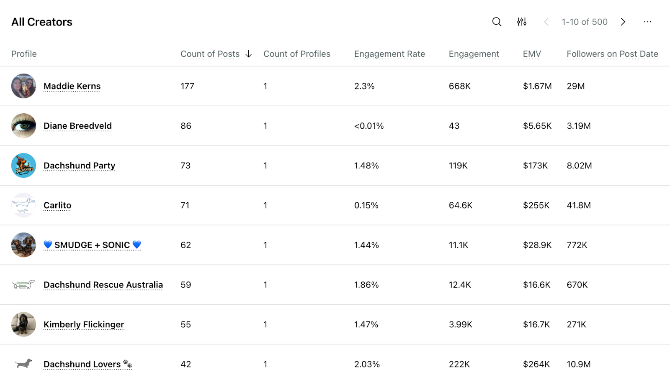This screenshot has width=670, height=380.
Task: Click the sort arrow beside Count of Posts
Action: [248, 54]
